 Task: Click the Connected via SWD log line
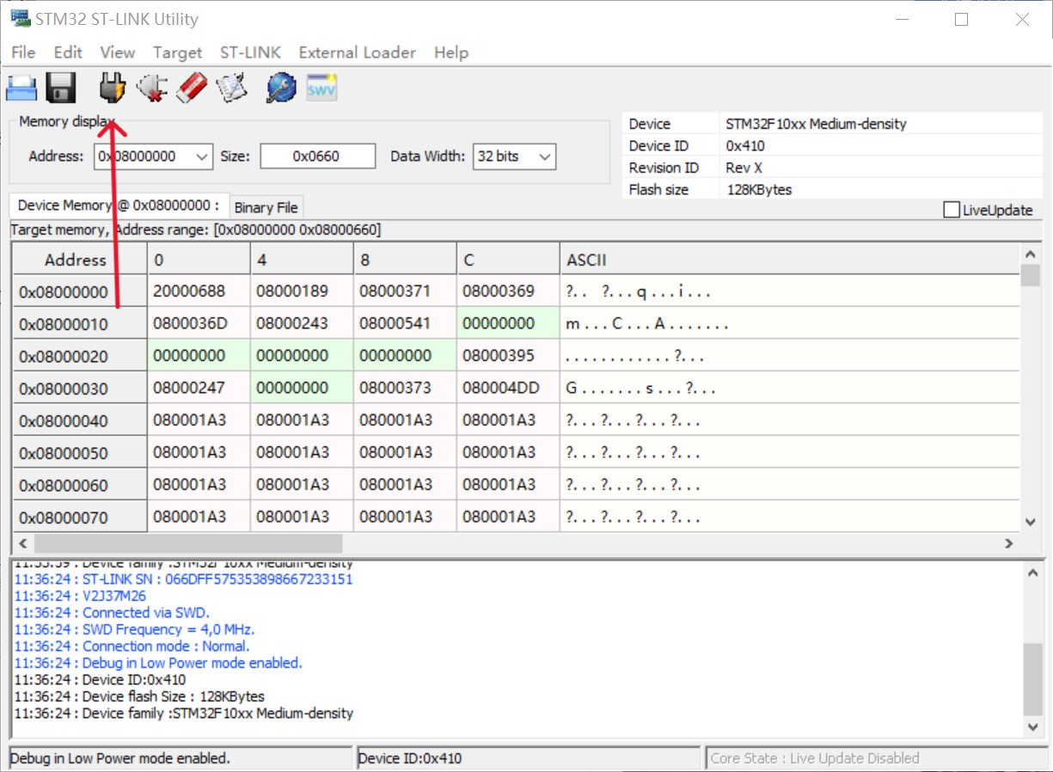pos(111,613)
